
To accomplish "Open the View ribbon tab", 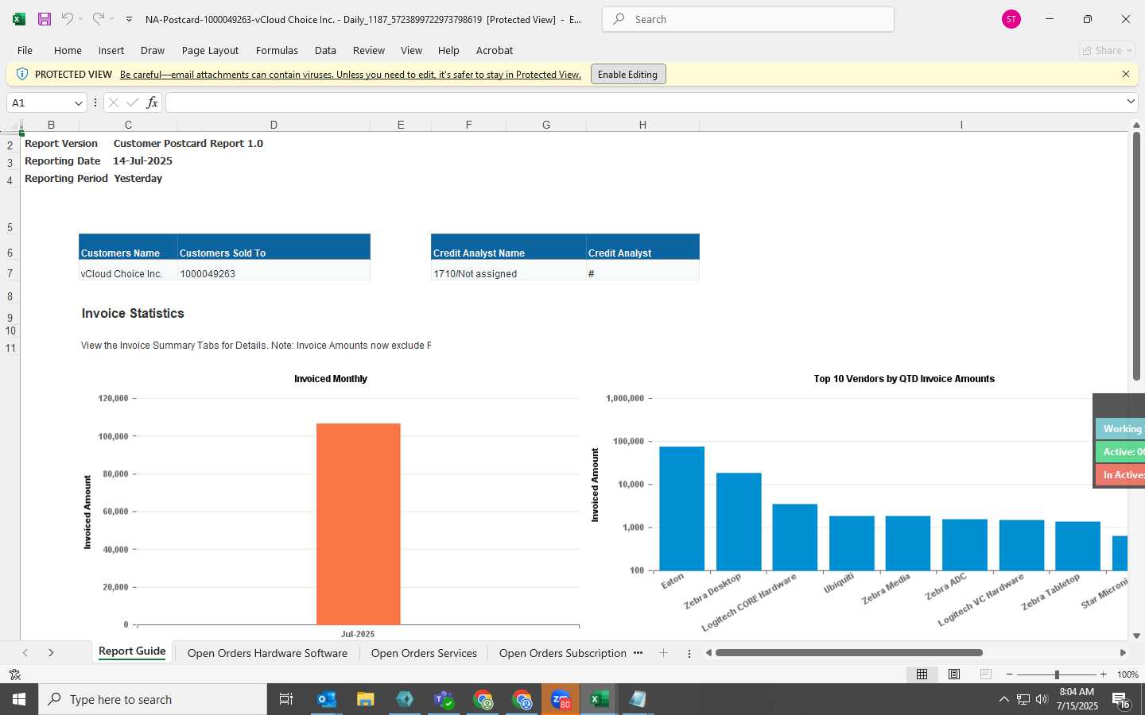I will point(411,50).
